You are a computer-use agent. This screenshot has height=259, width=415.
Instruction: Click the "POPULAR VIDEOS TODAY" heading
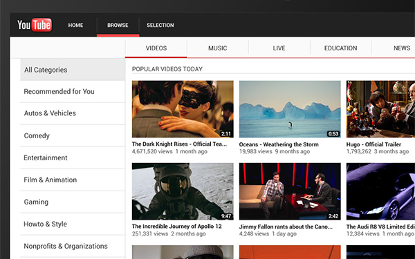pyautogui.click(x=167, y=69)
